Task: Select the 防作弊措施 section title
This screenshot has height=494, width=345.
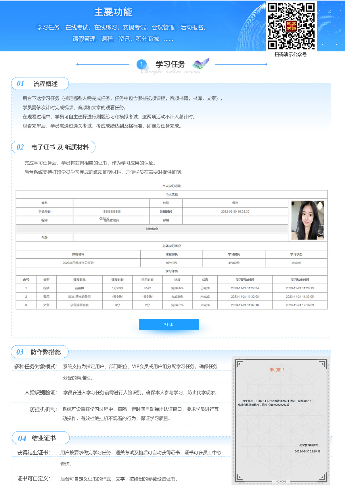Action: (x=46, y=352)
